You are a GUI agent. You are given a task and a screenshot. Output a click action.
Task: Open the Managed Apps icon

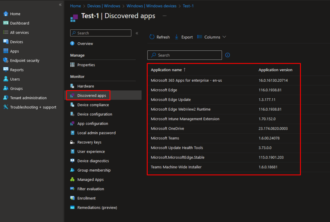coord(72,179)
